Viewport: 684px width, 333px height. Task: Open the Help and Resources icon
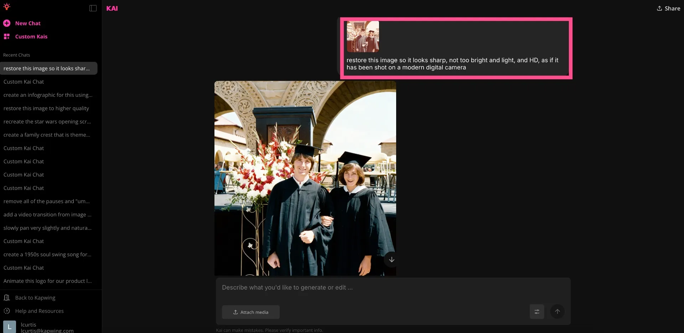tap(7, 311)
